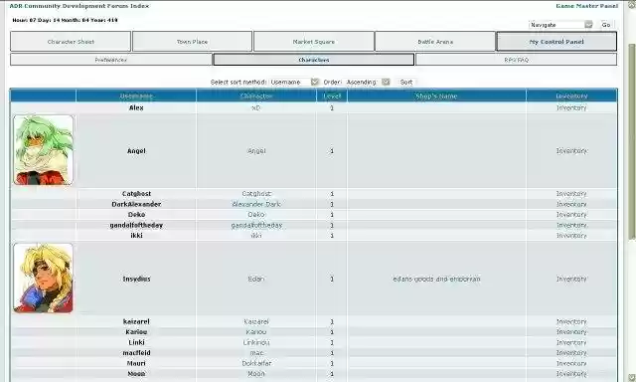Click the Shop's Name column header
The width and height of the screenshot is (636, 382).
[x=436, y=96]
